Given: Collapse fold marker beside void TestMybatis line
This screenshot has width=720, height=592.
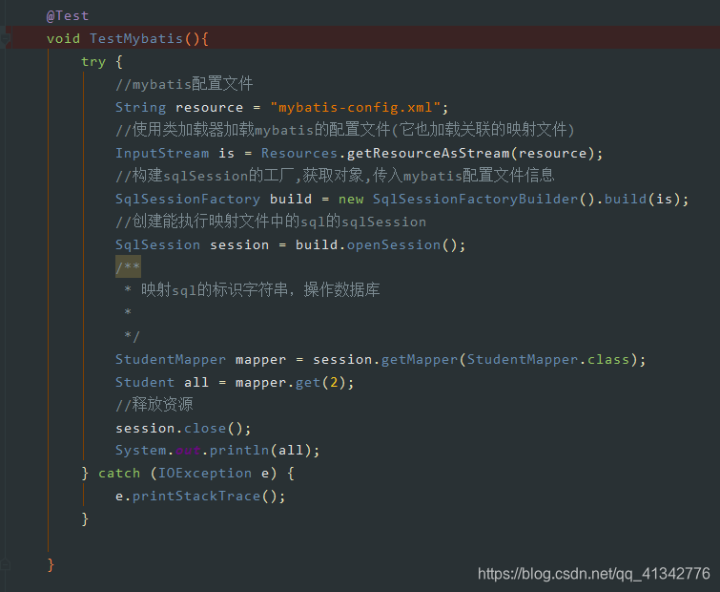Looking at the screenshot, I should click(x=5, y=39).
